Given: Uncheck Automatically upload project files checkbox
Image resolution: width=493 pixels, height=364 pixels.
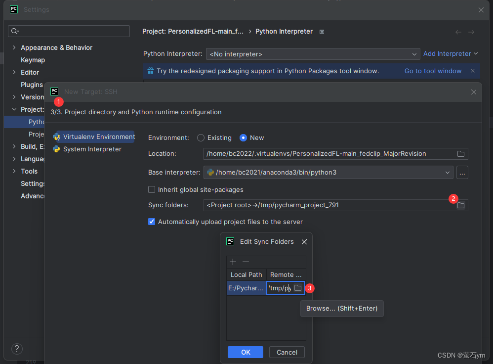Looking at the screenshot, I should 152,222.
